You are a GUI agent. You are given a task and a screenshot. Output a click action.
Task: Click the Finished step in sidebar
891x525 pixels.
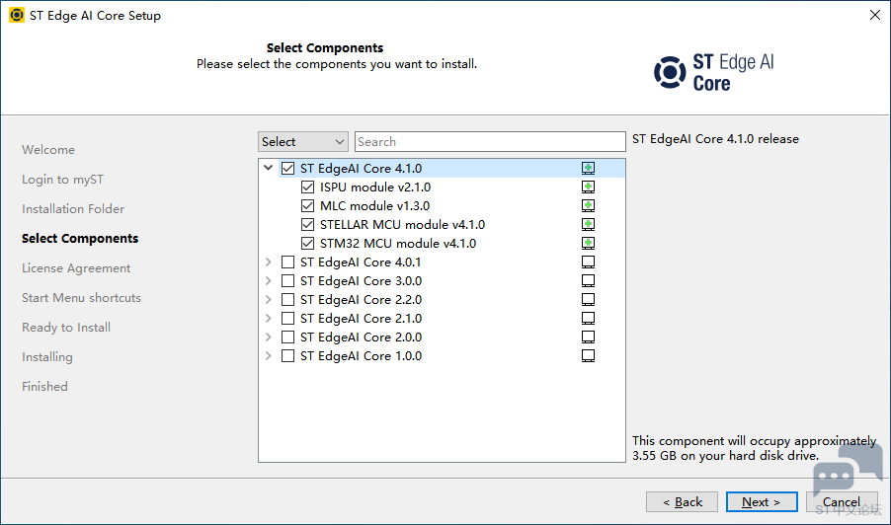[44, 387]
